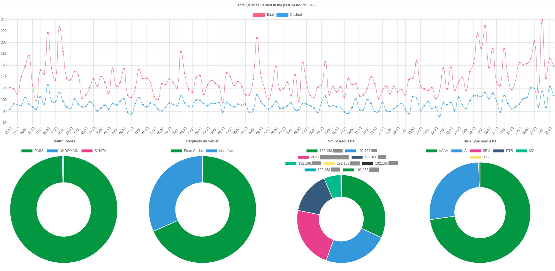Toggle the cloudflare legend entry
Image resolution: width=555 pixels, height=271 pixels.
pos(220,151)
